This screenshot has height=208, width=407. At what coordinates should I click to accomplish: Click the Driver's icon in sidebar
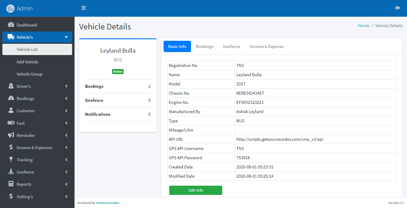coord(11,86)
